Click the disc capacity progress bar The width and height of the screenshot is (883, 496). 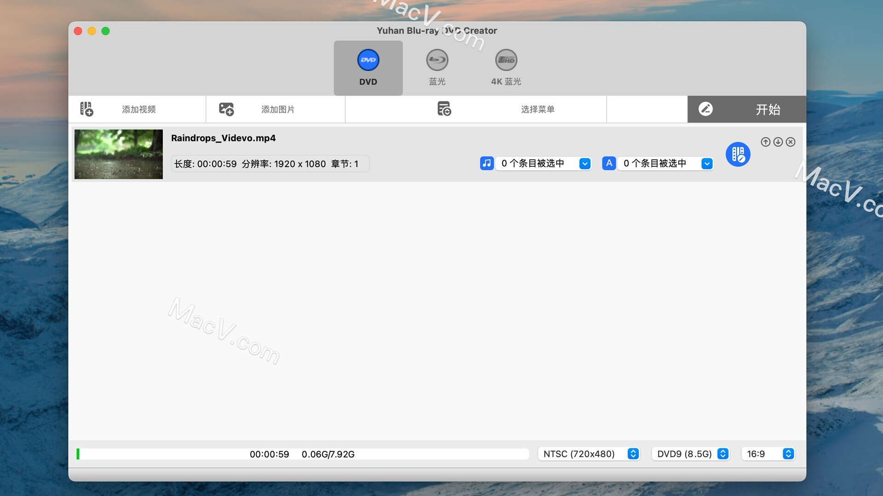tap(303, 454)
